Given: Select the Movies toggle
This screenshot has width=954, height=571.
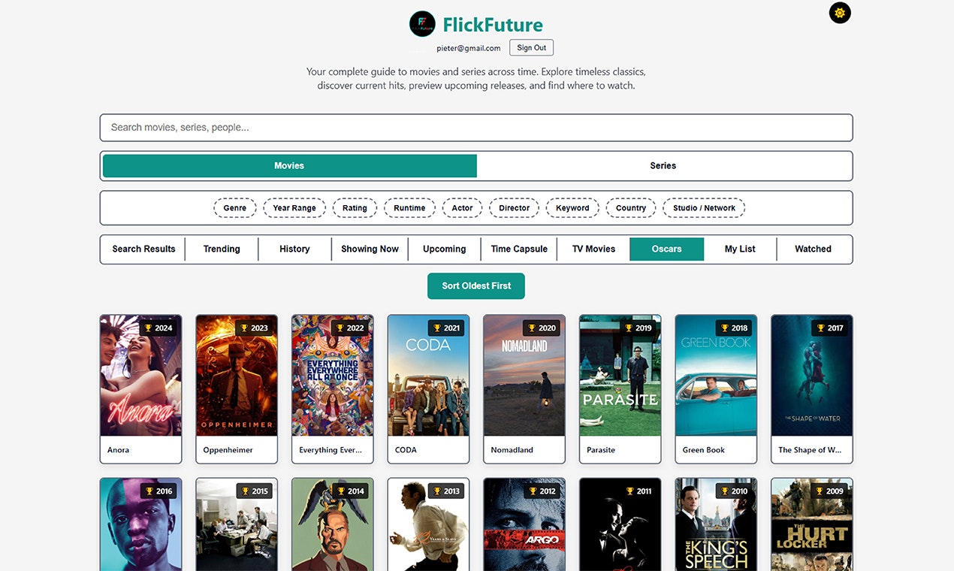Looking at the screenshot, I should pyautogui.click(x=289, y=165).
